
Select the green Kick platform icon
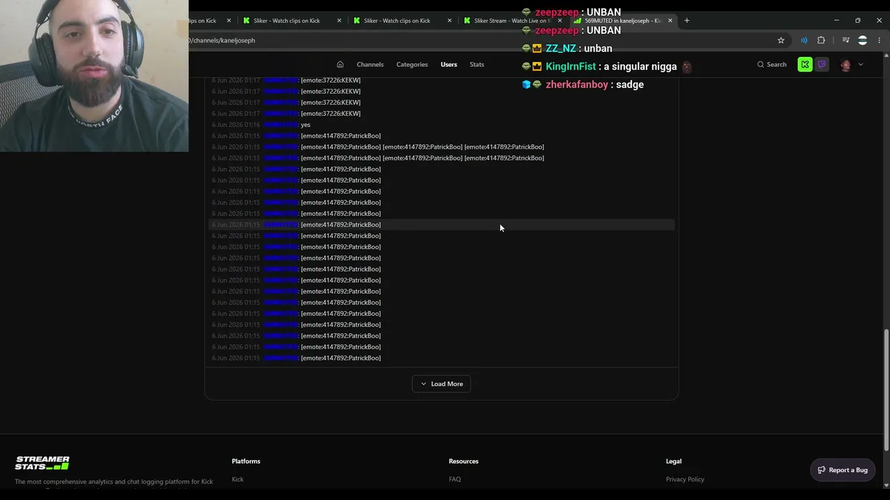click(x=805, y=65)
